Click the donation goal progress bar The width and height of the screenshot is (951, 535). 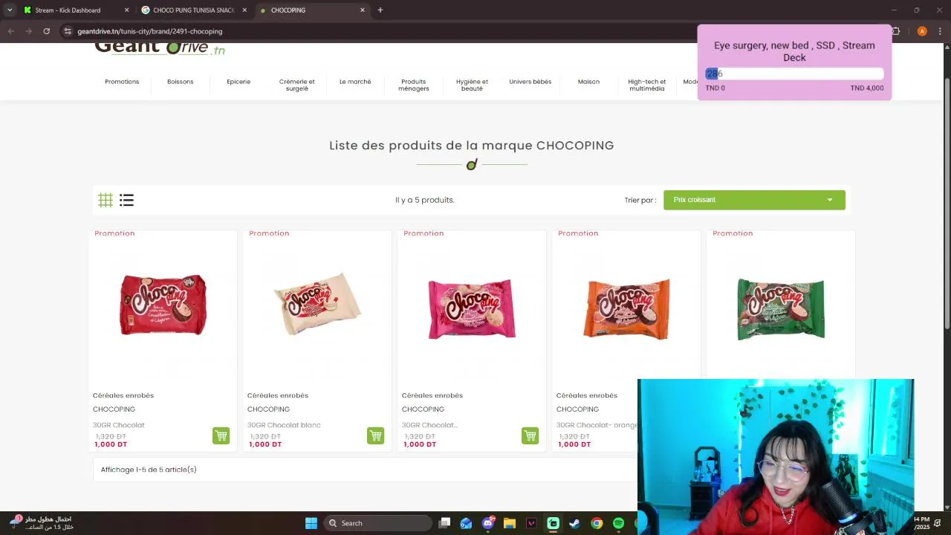point(794,74)
